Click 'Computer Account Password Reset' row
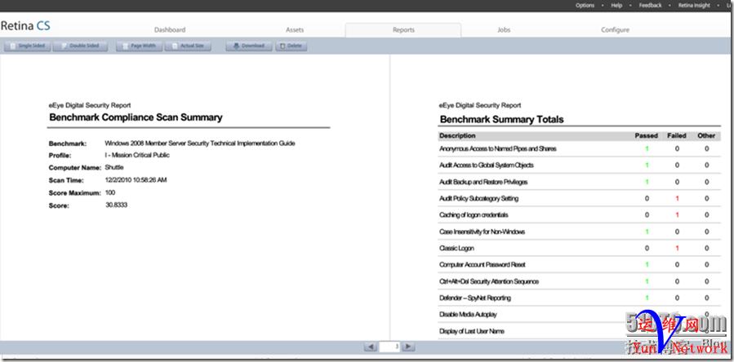Viewport: 734px width, 362px height. (x=580, y=265)
